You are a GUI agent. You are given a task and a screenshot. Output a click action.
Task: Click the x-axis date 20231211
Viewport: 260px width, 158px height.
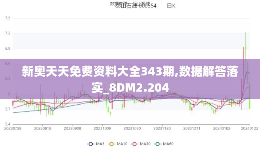click(192, 128)
